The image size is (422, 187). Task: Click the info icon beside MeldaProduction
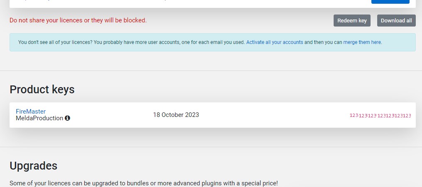tap(68, 118)
